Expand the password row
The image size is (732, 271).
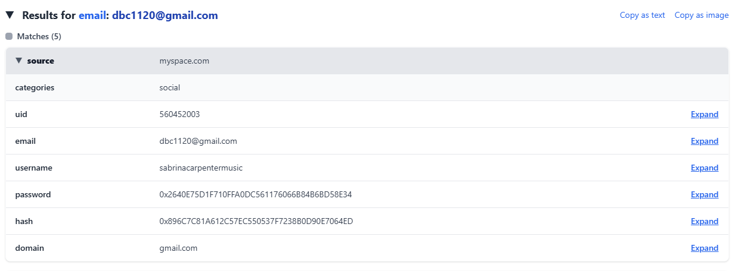(x=704, y=194)
